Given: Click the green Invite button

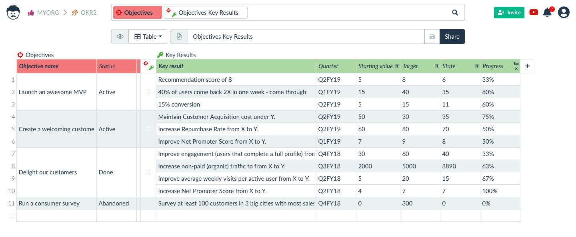Looking at the screenshot, I should [x=509, y=12].
